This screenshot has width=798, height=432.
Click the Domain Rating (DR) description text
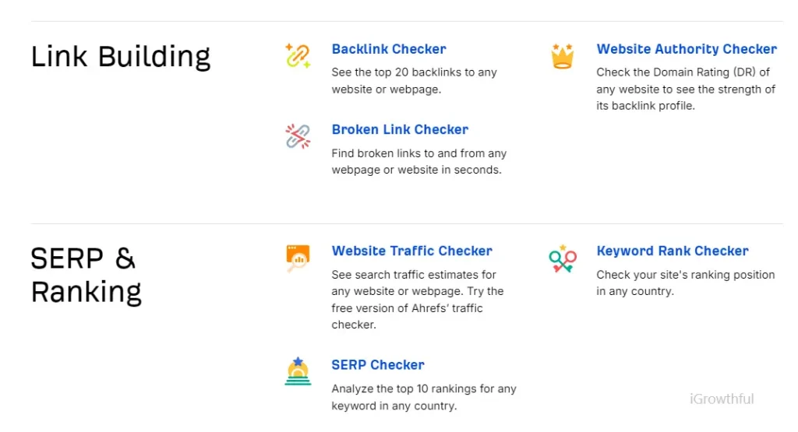pos(686,89)
